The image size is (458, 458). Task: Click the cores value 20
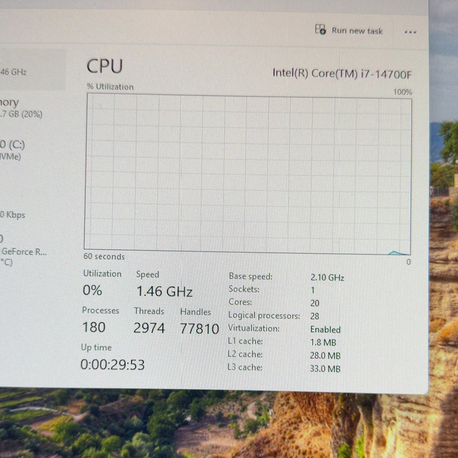point(315,303)
